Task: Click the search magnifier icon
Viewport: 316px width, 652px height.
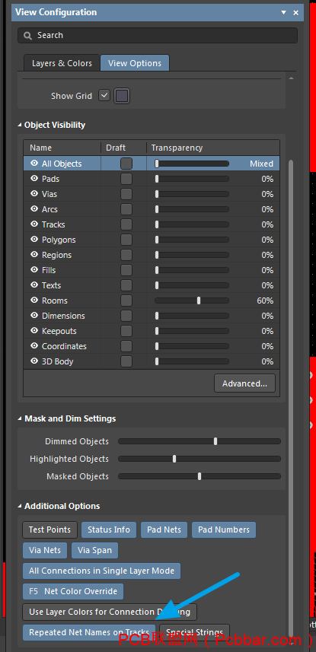Action: 27,36
